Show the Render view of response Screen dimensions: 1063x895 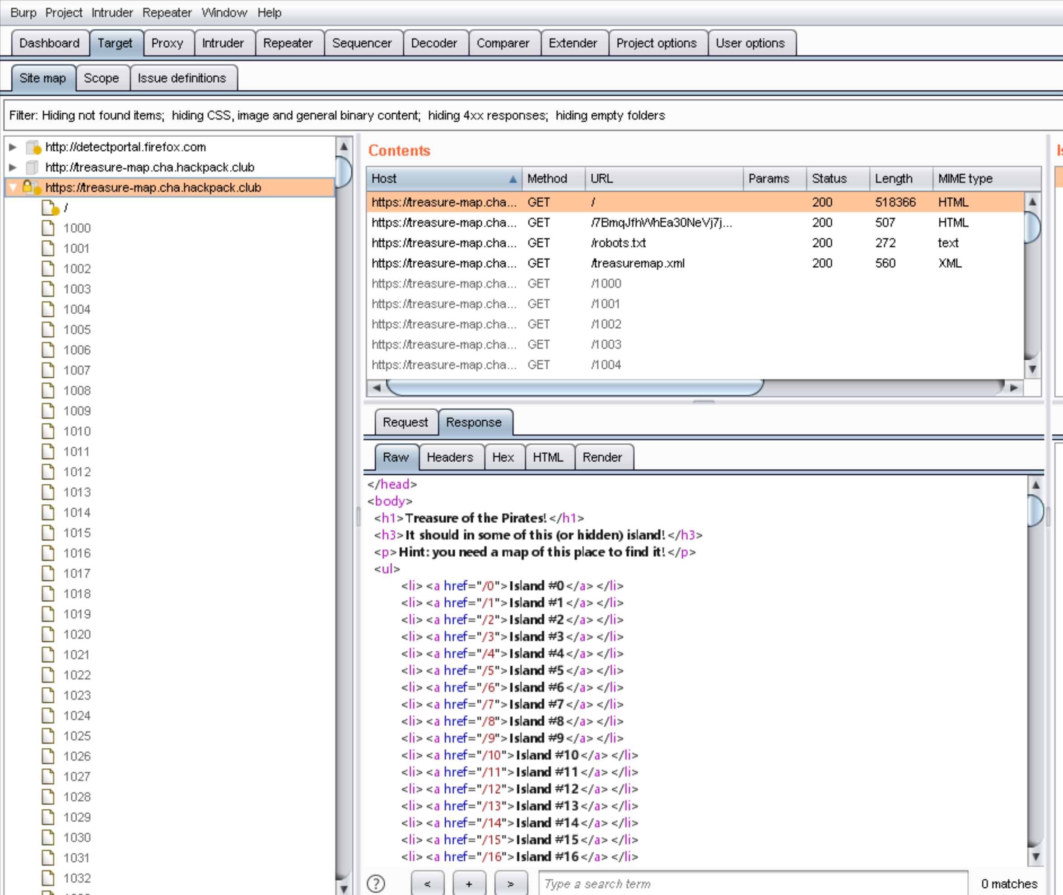[x=601, y=457]
